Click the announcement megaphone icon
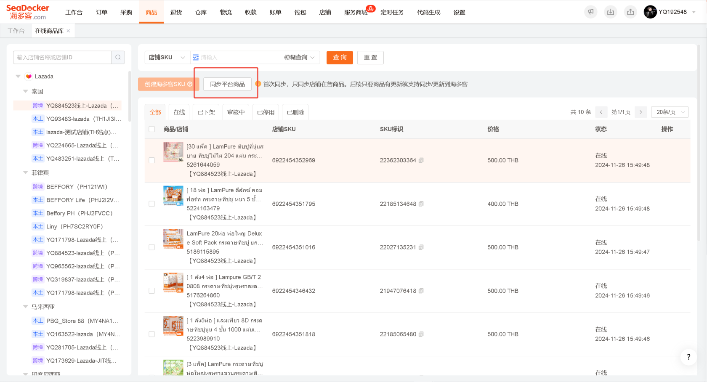This screenshot has height=382, width=707. tap(591, 12)
